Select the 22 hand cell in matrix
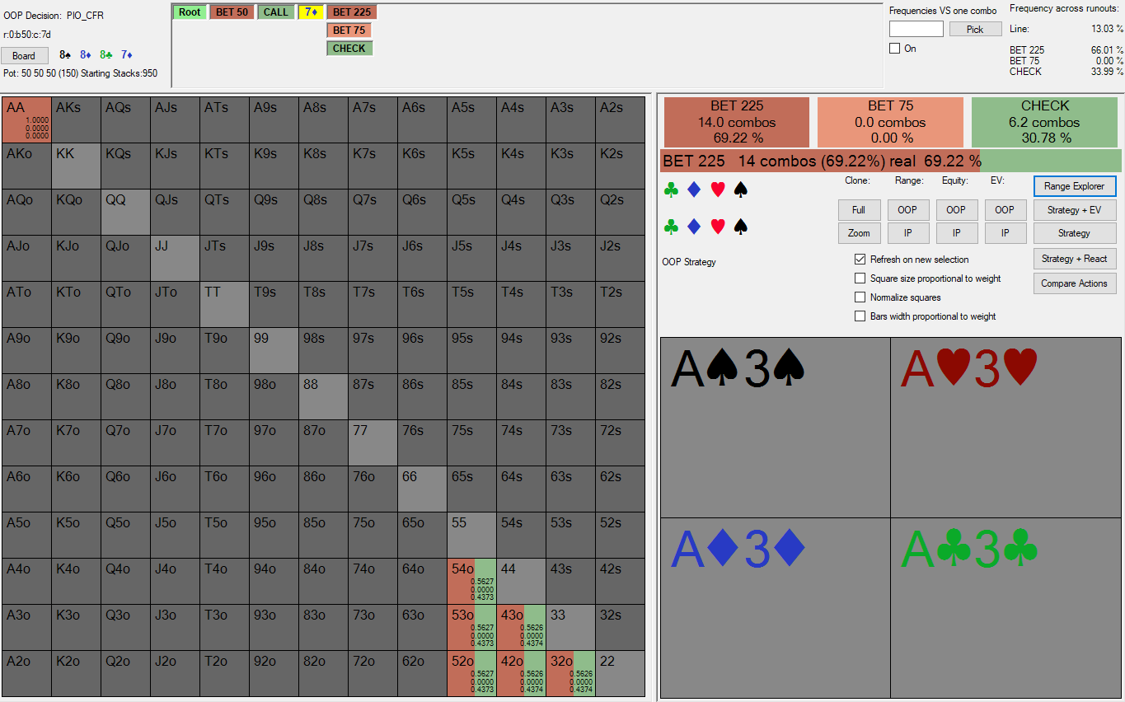Screen dimensions: 1125x702 pyautogui.click(x=620, y=673)
